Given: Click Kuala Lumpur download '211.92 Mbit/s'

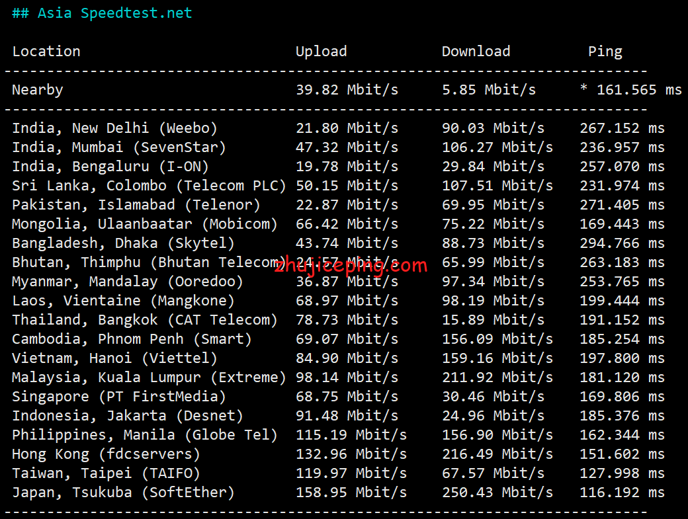Looking at the screenshot, I should point(497,378).
